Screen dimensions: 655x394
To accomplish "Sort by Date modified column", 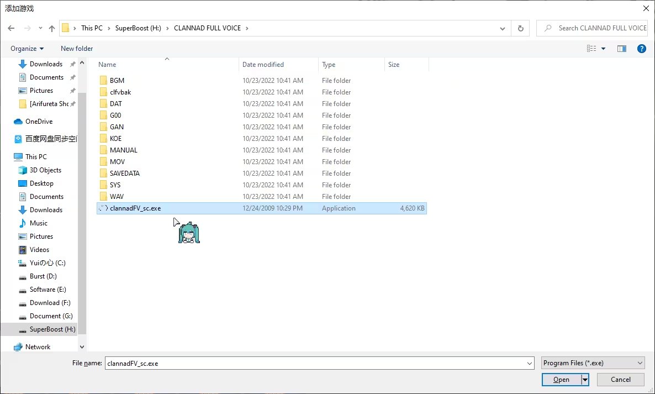I will coord(263,65).
